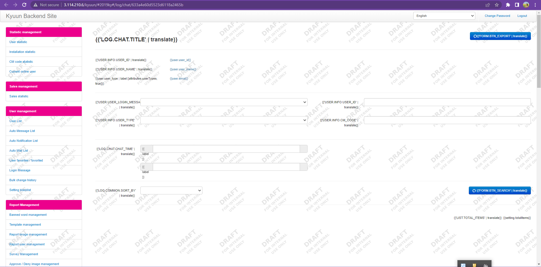
Task: Select Current online user in sidebar
Action: [x=23, y=71]
